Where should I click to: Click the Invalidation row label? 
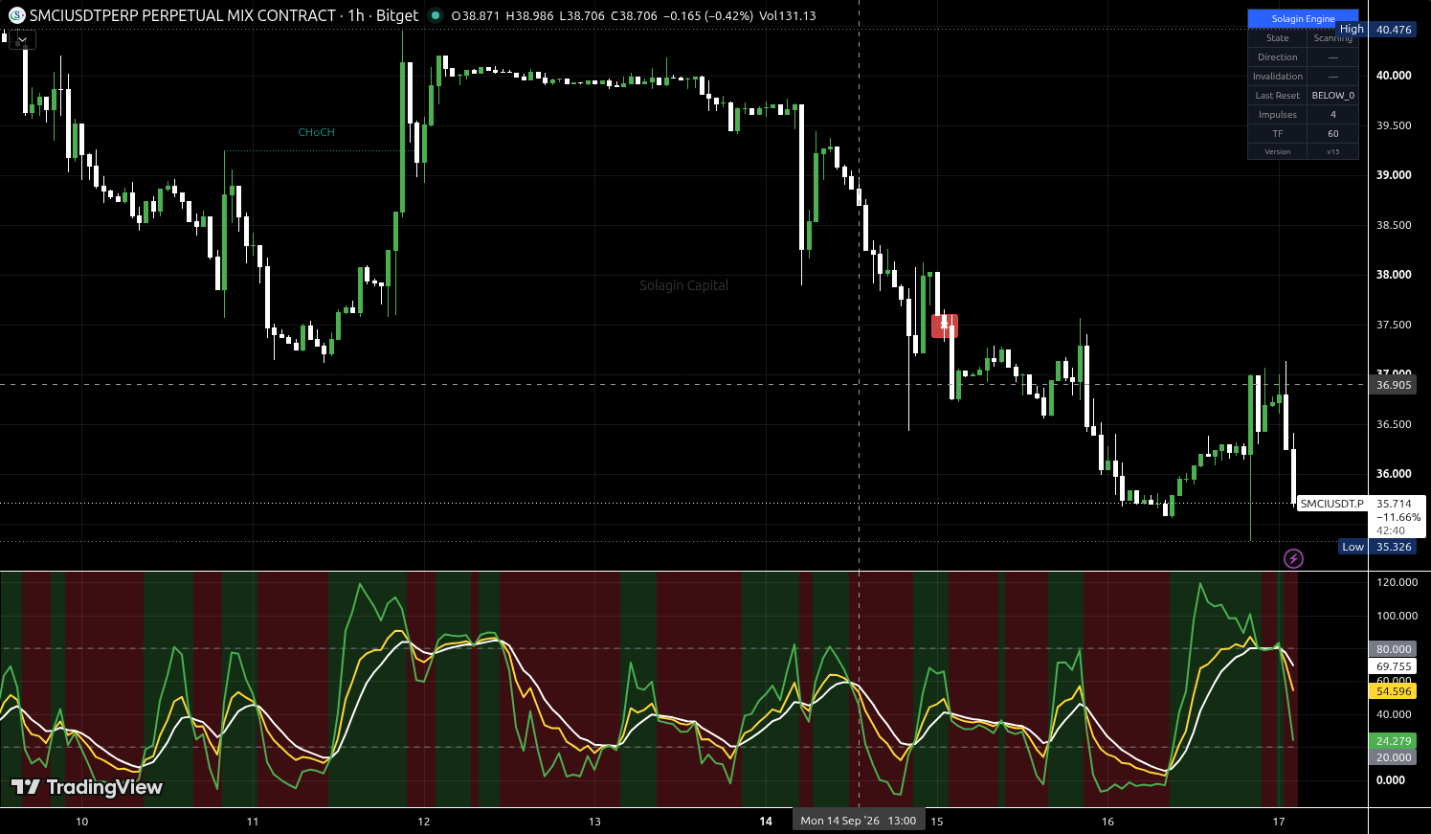1278,77
